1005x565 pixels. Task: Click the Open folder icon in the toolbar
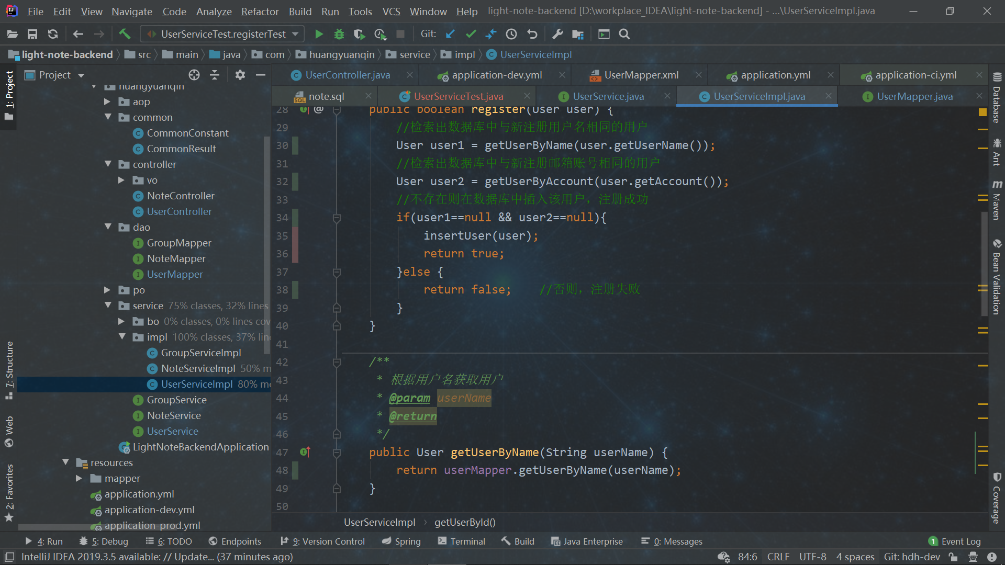click(x=13, y=34)
